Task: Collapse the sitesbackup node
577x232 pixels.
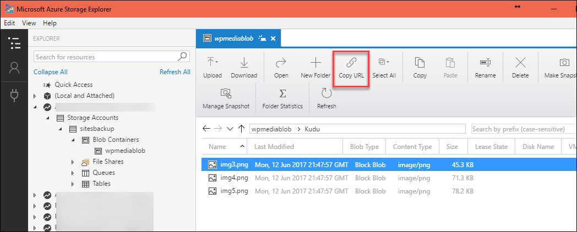Action: [60, 129]
